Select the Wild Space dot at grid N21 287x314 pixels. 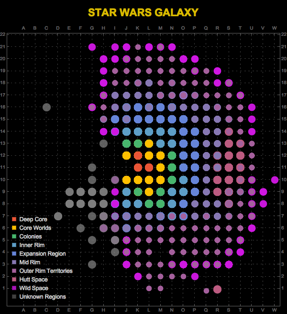(x=172, y=47)
